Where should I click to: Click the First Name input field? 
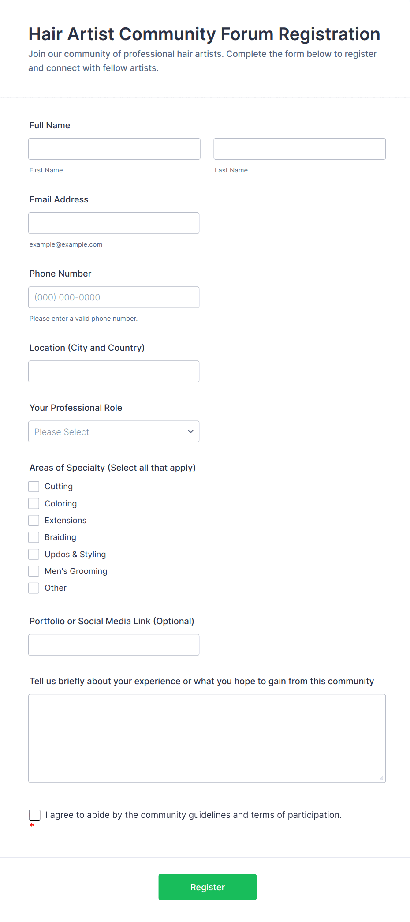(114, 149)
